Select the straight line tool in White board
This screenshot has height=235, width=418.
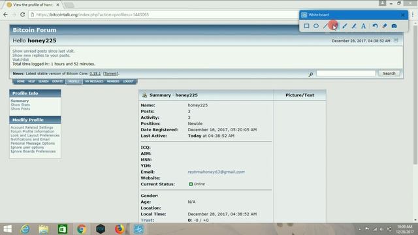coord(325,26)
